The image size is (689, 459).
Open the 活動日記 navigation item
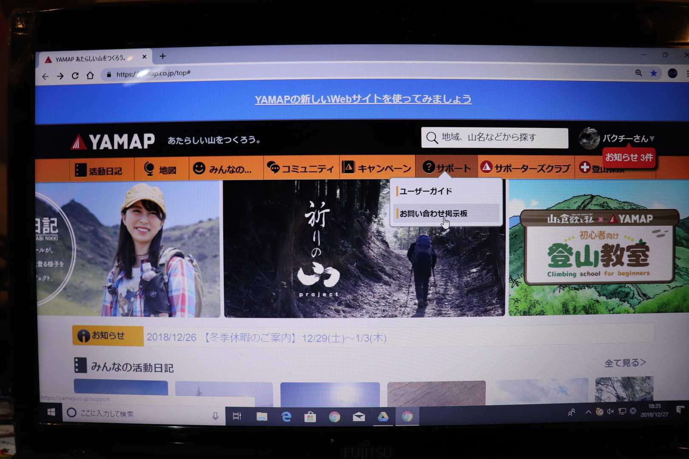pyautogui.click(x=99, y=170)
